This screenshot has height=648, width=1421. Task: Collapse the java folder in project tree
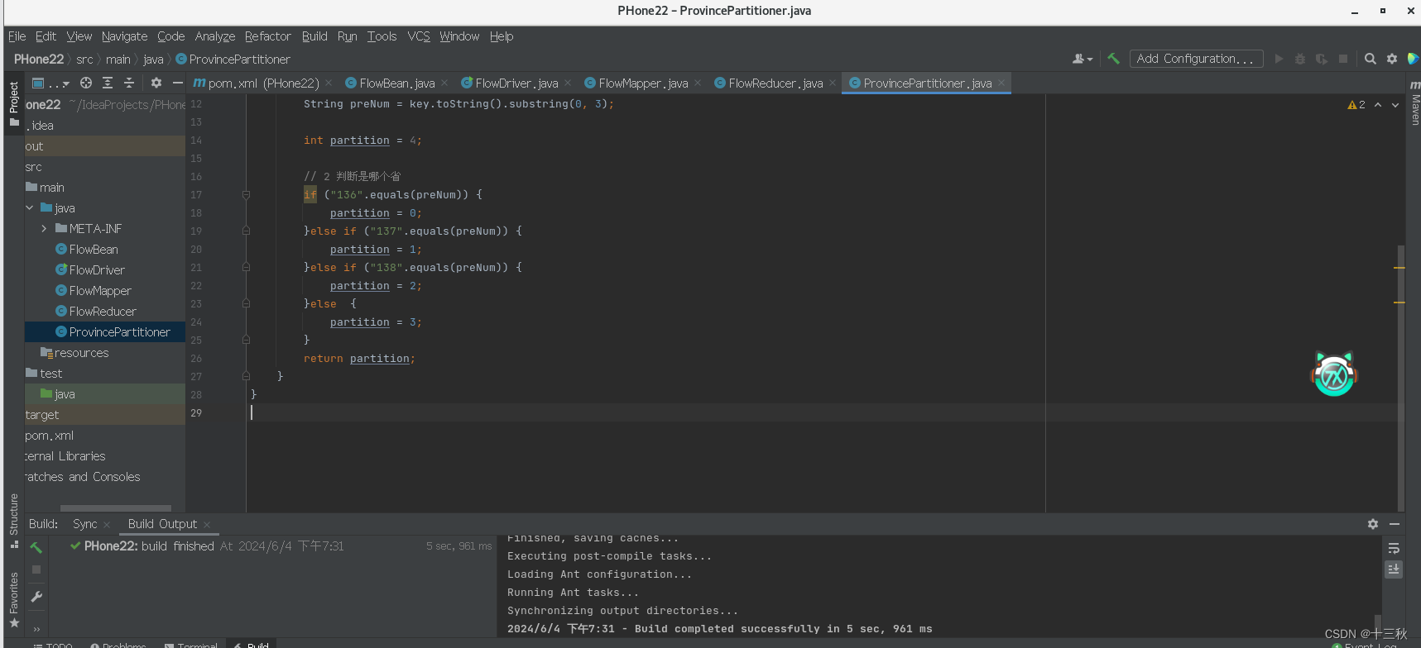click(30, 208)
